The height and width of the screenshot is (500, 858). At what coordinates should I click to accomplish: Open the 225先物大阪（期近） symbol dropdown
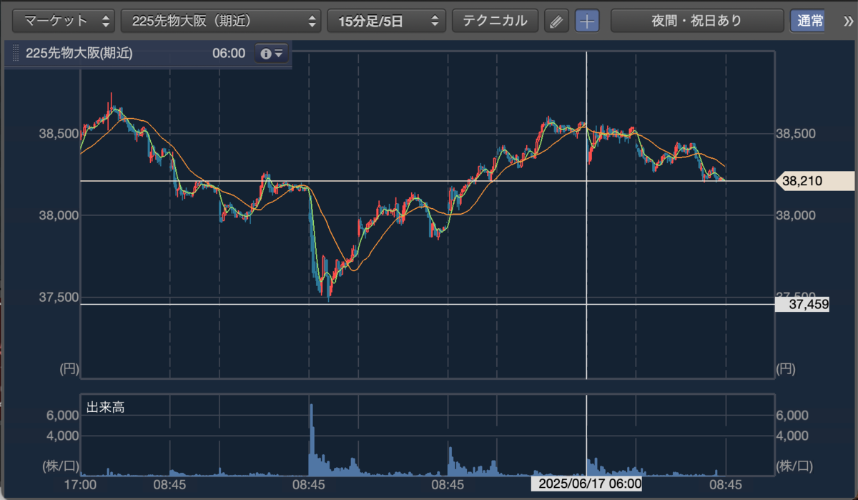tap(221, 21)
